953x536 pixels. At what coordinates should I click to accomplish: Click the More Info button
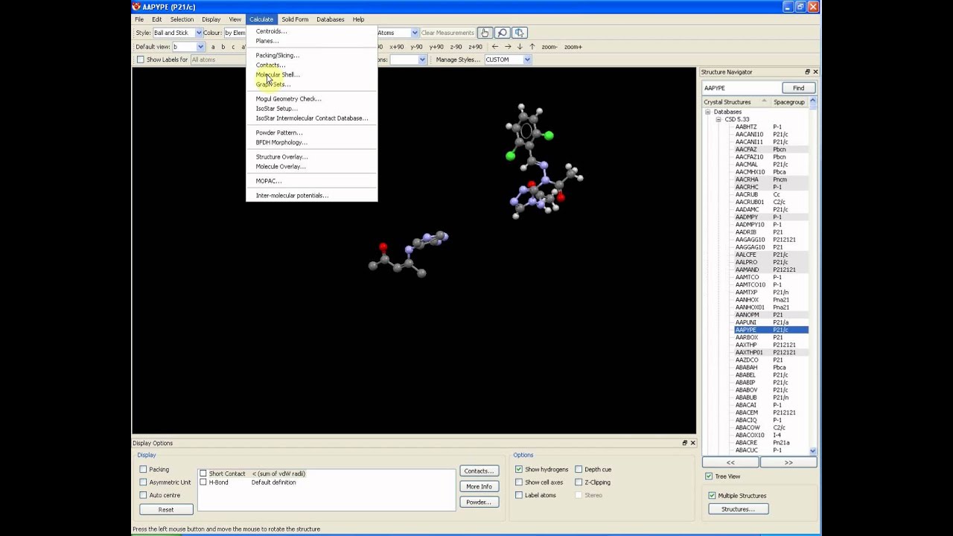[x=479, y=486]
